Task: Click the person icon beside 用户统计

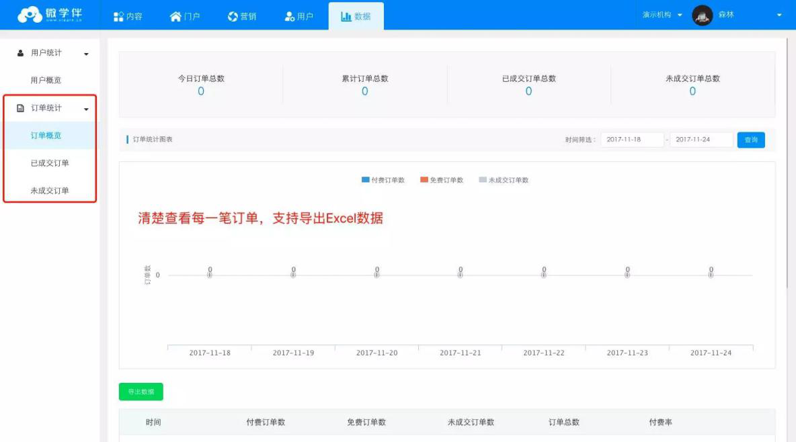Action: click(x=20, y=53)
